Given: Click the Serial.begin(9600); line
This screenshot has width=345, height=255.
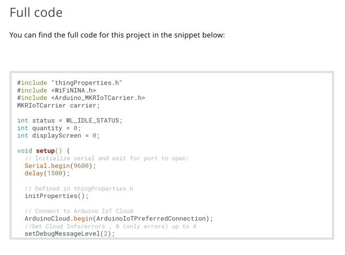Looking at the screenshot, I should point(60,166).
